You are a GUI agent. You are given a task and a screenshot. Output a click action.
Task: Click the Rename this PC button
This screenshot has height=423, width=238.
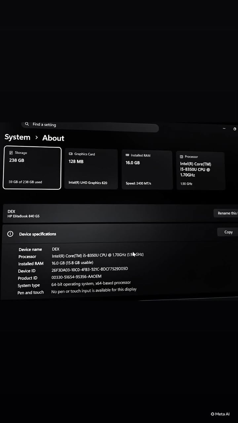tap(226, 213)
